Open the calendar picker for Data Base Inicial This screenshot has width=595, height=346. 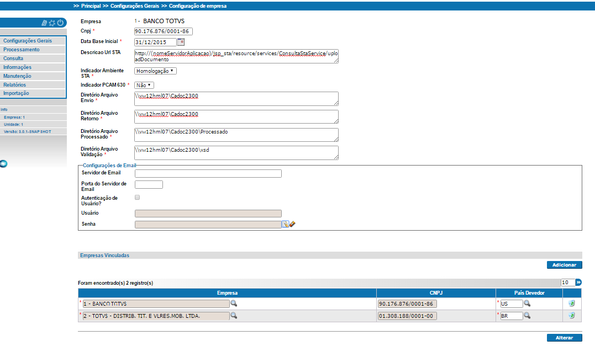click(x=181, y=42)
